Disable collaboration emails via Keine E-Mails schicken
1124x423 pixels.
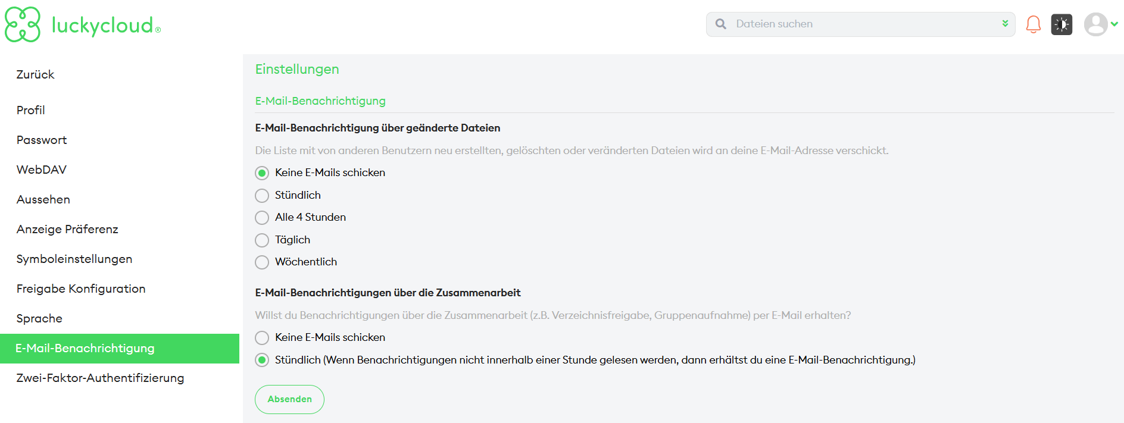[x=262, y=338]
